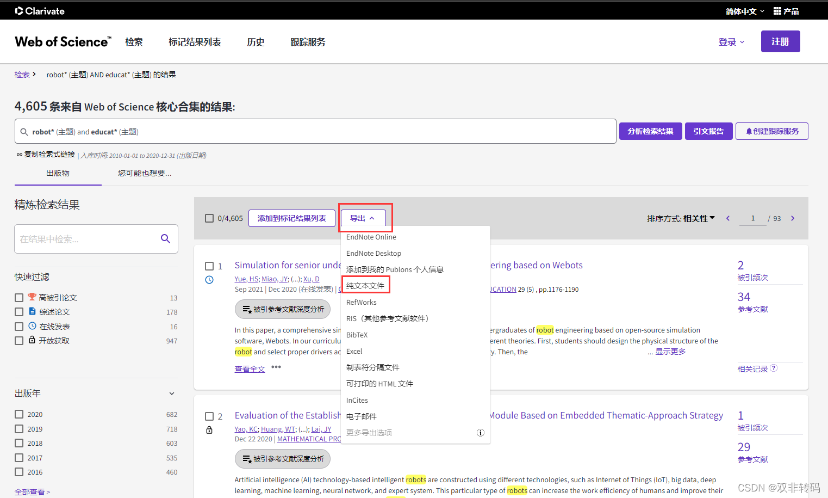The height and width of the screenshot is (498, 828).
Task: Check the 开放获取 filter
Action: pyautogui.click(x=19, y=341)
